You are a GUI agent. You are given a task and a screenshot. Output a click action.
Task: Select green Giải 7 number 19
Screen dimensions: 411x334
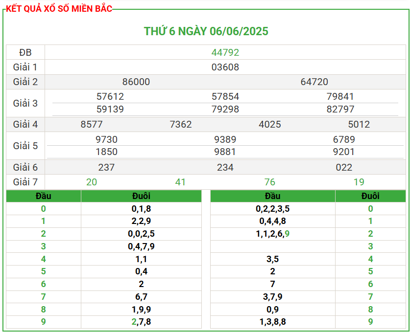[x=359, y=182]
